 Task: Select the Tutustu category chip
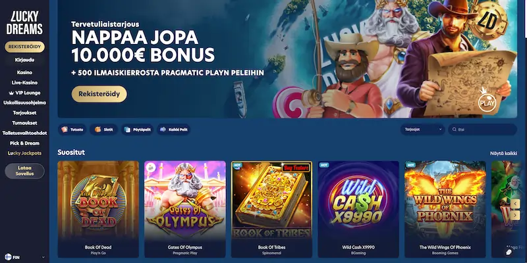coord(72,130)
